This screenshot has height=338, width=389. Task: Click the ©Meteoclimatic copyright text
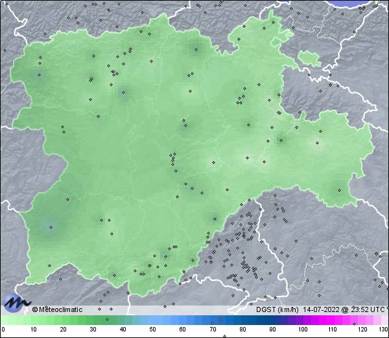[x=57, y=309]
